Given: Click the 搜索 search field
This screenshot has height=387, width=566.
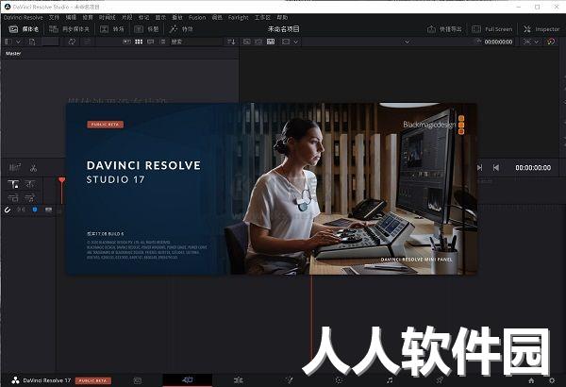Looking at the screenshot, I should click(196, 42).
